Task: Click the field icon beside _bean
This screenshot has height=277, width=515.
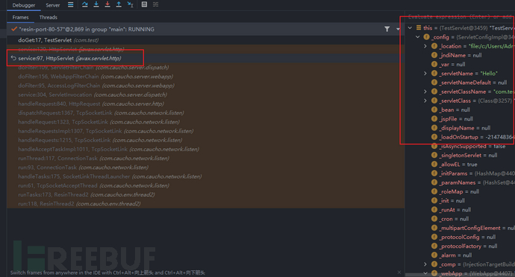Action: coord(434,109)
